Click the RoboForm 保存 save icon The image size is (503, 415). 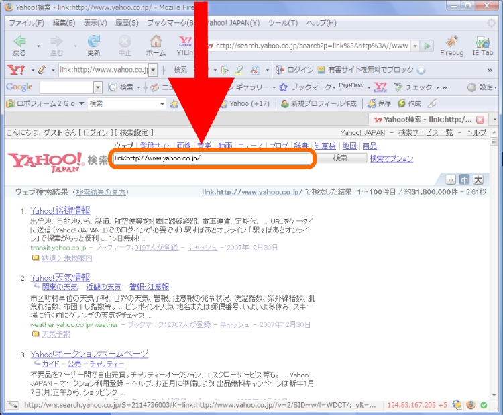coord(371,103)
